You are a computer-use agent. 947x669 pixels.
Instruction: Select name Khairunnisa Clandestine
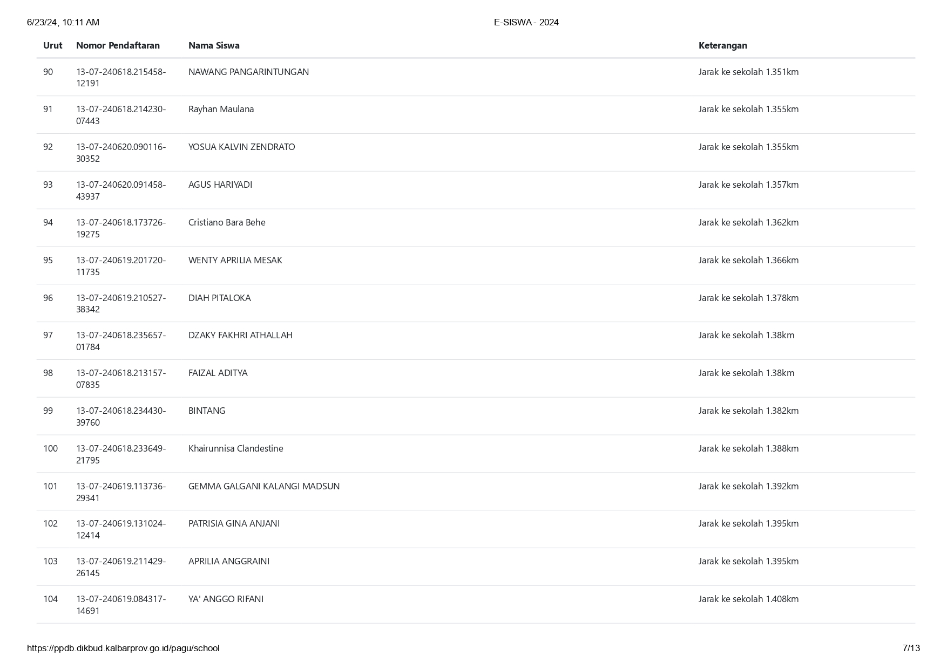(235, 448)
